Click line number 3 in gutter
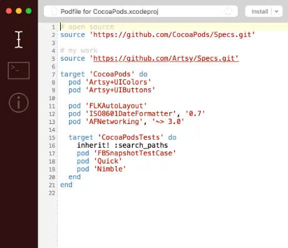Image resolution: width=288 pixels, height=248 pixels. pyautogui.click(x=53, y=43)
